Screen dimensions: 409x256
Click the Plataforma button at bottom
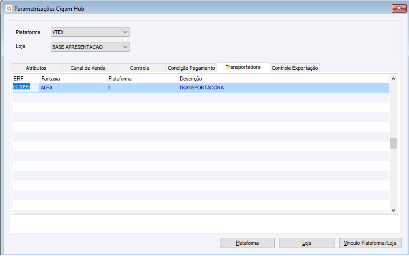click(x=247, y=243)
